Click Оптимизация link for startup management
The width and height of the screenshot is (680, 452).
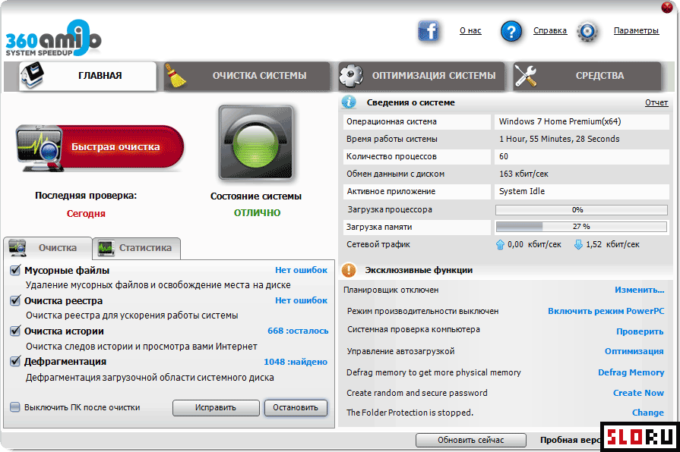[634, 351]
